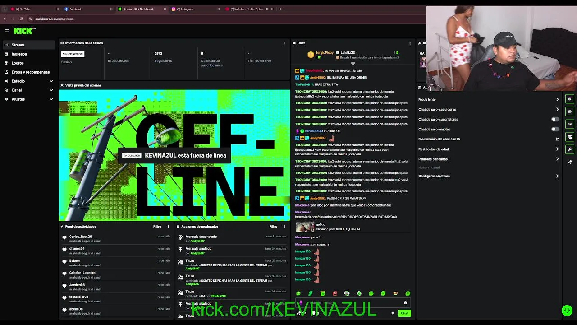This screenshot has width=577, height=325.
Task: Open moderator actions options menu
Action: (x=284, y=226)
